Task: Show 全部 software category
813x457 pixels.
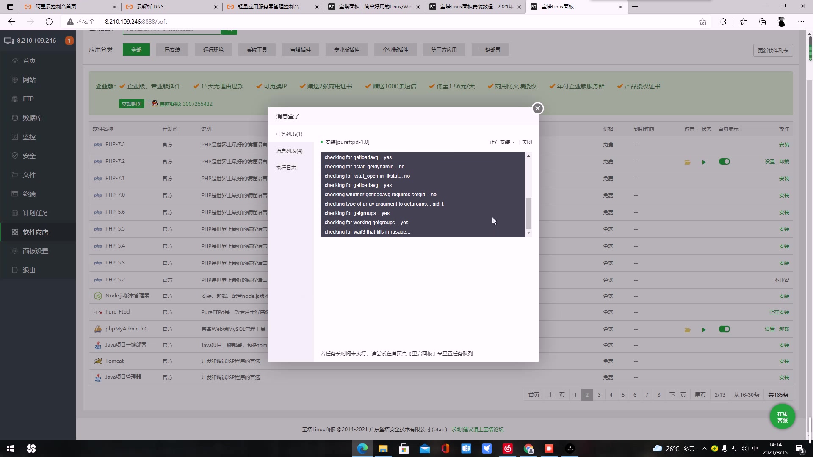Action: coord(136,50)
